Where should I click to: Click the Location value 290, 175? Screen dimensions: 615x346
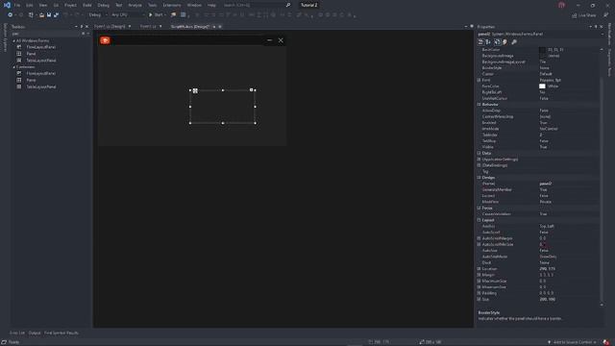coord(547,269)
